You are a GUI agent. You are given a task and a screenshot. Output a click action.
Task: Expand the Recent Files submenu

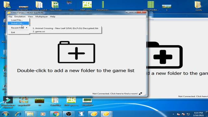[18, 28]
